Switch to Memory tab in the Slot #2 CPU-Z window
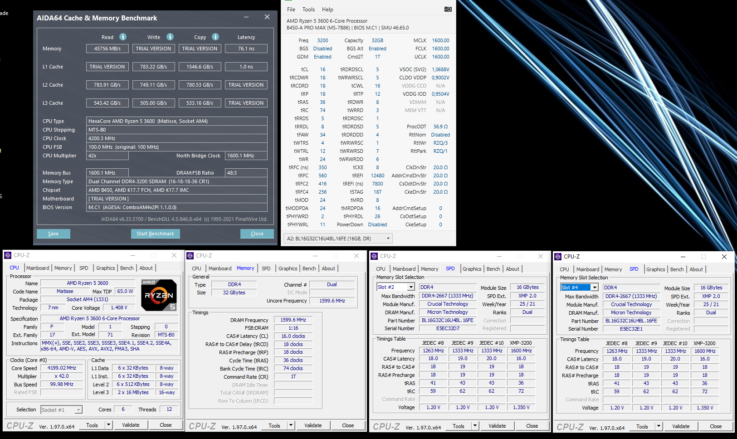The image size is (737, 439). (430, 269)
